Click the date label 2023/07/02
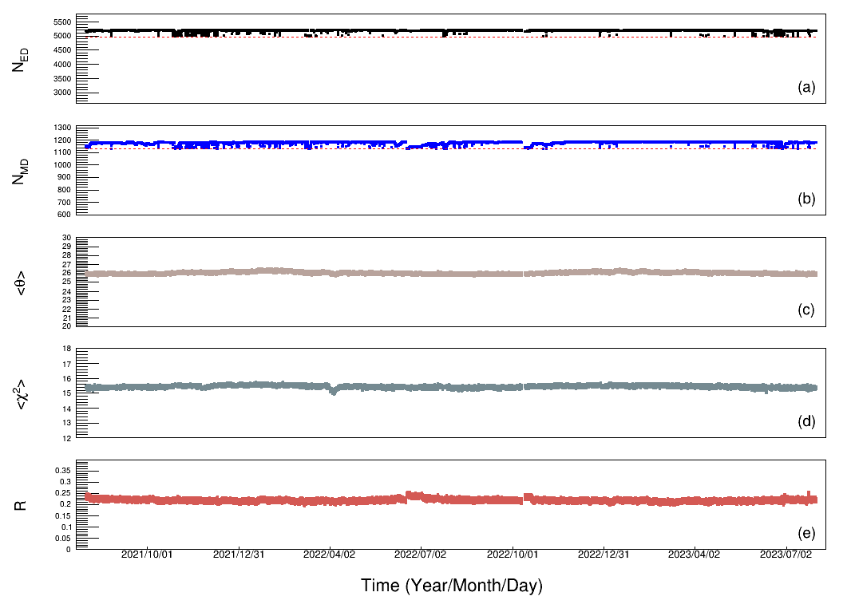The width and height of the screenshot is (851, 608). pyautogui.click(x=786, y=555)
